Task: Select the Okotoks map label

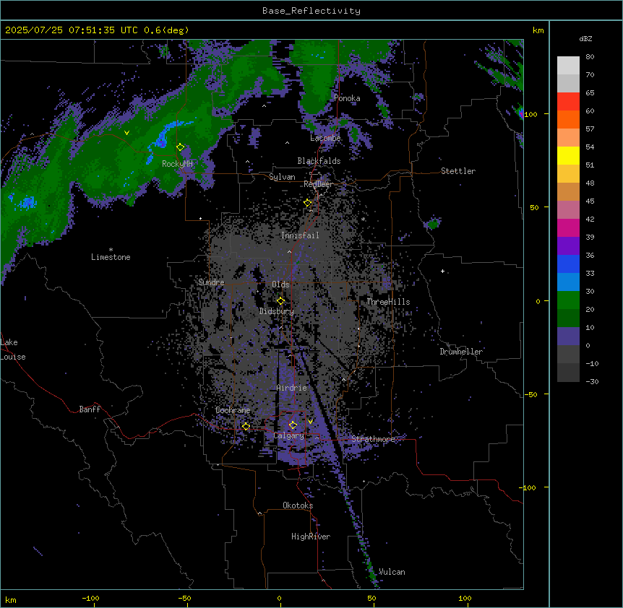Action: pyautogui.click(x=298, y=505)
